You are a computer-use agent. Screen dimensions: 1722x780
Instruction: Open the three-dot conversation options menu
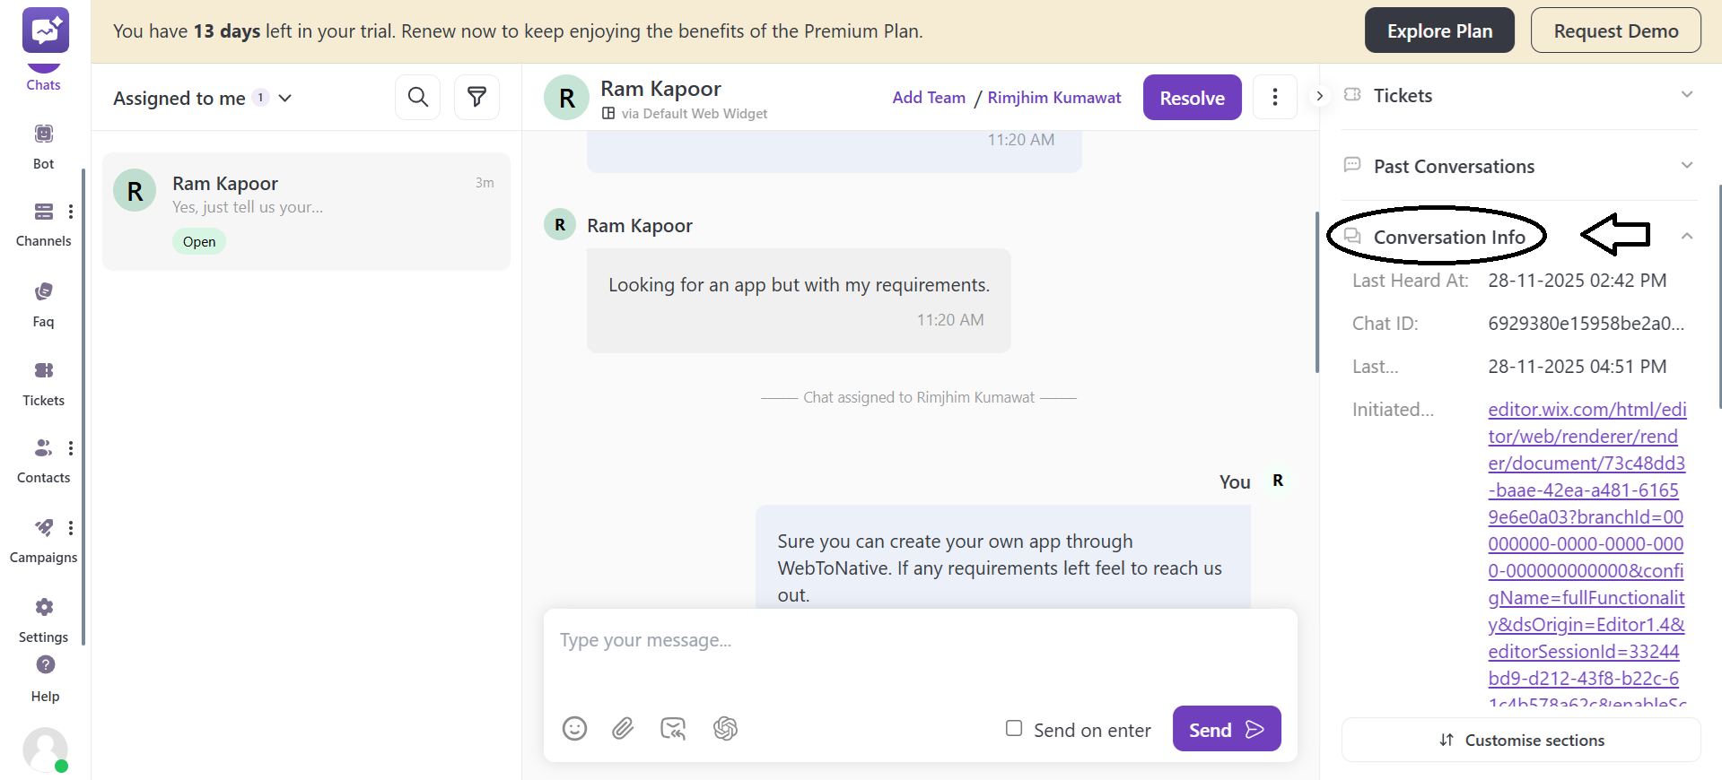pyautogui.click(x=1274, y=97)
